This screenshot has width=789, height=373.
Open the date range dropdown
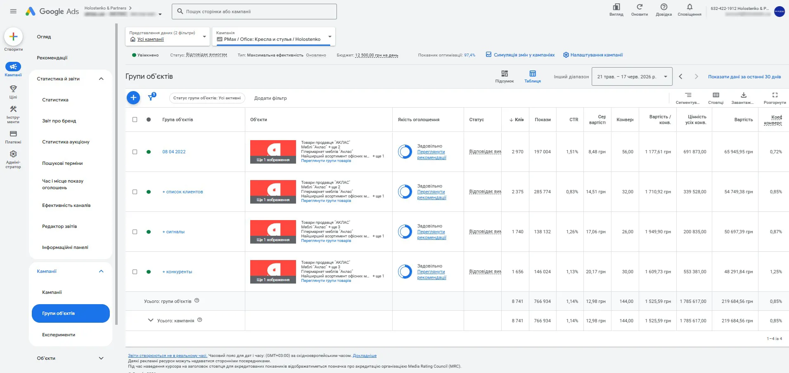(x=632, y=77)
